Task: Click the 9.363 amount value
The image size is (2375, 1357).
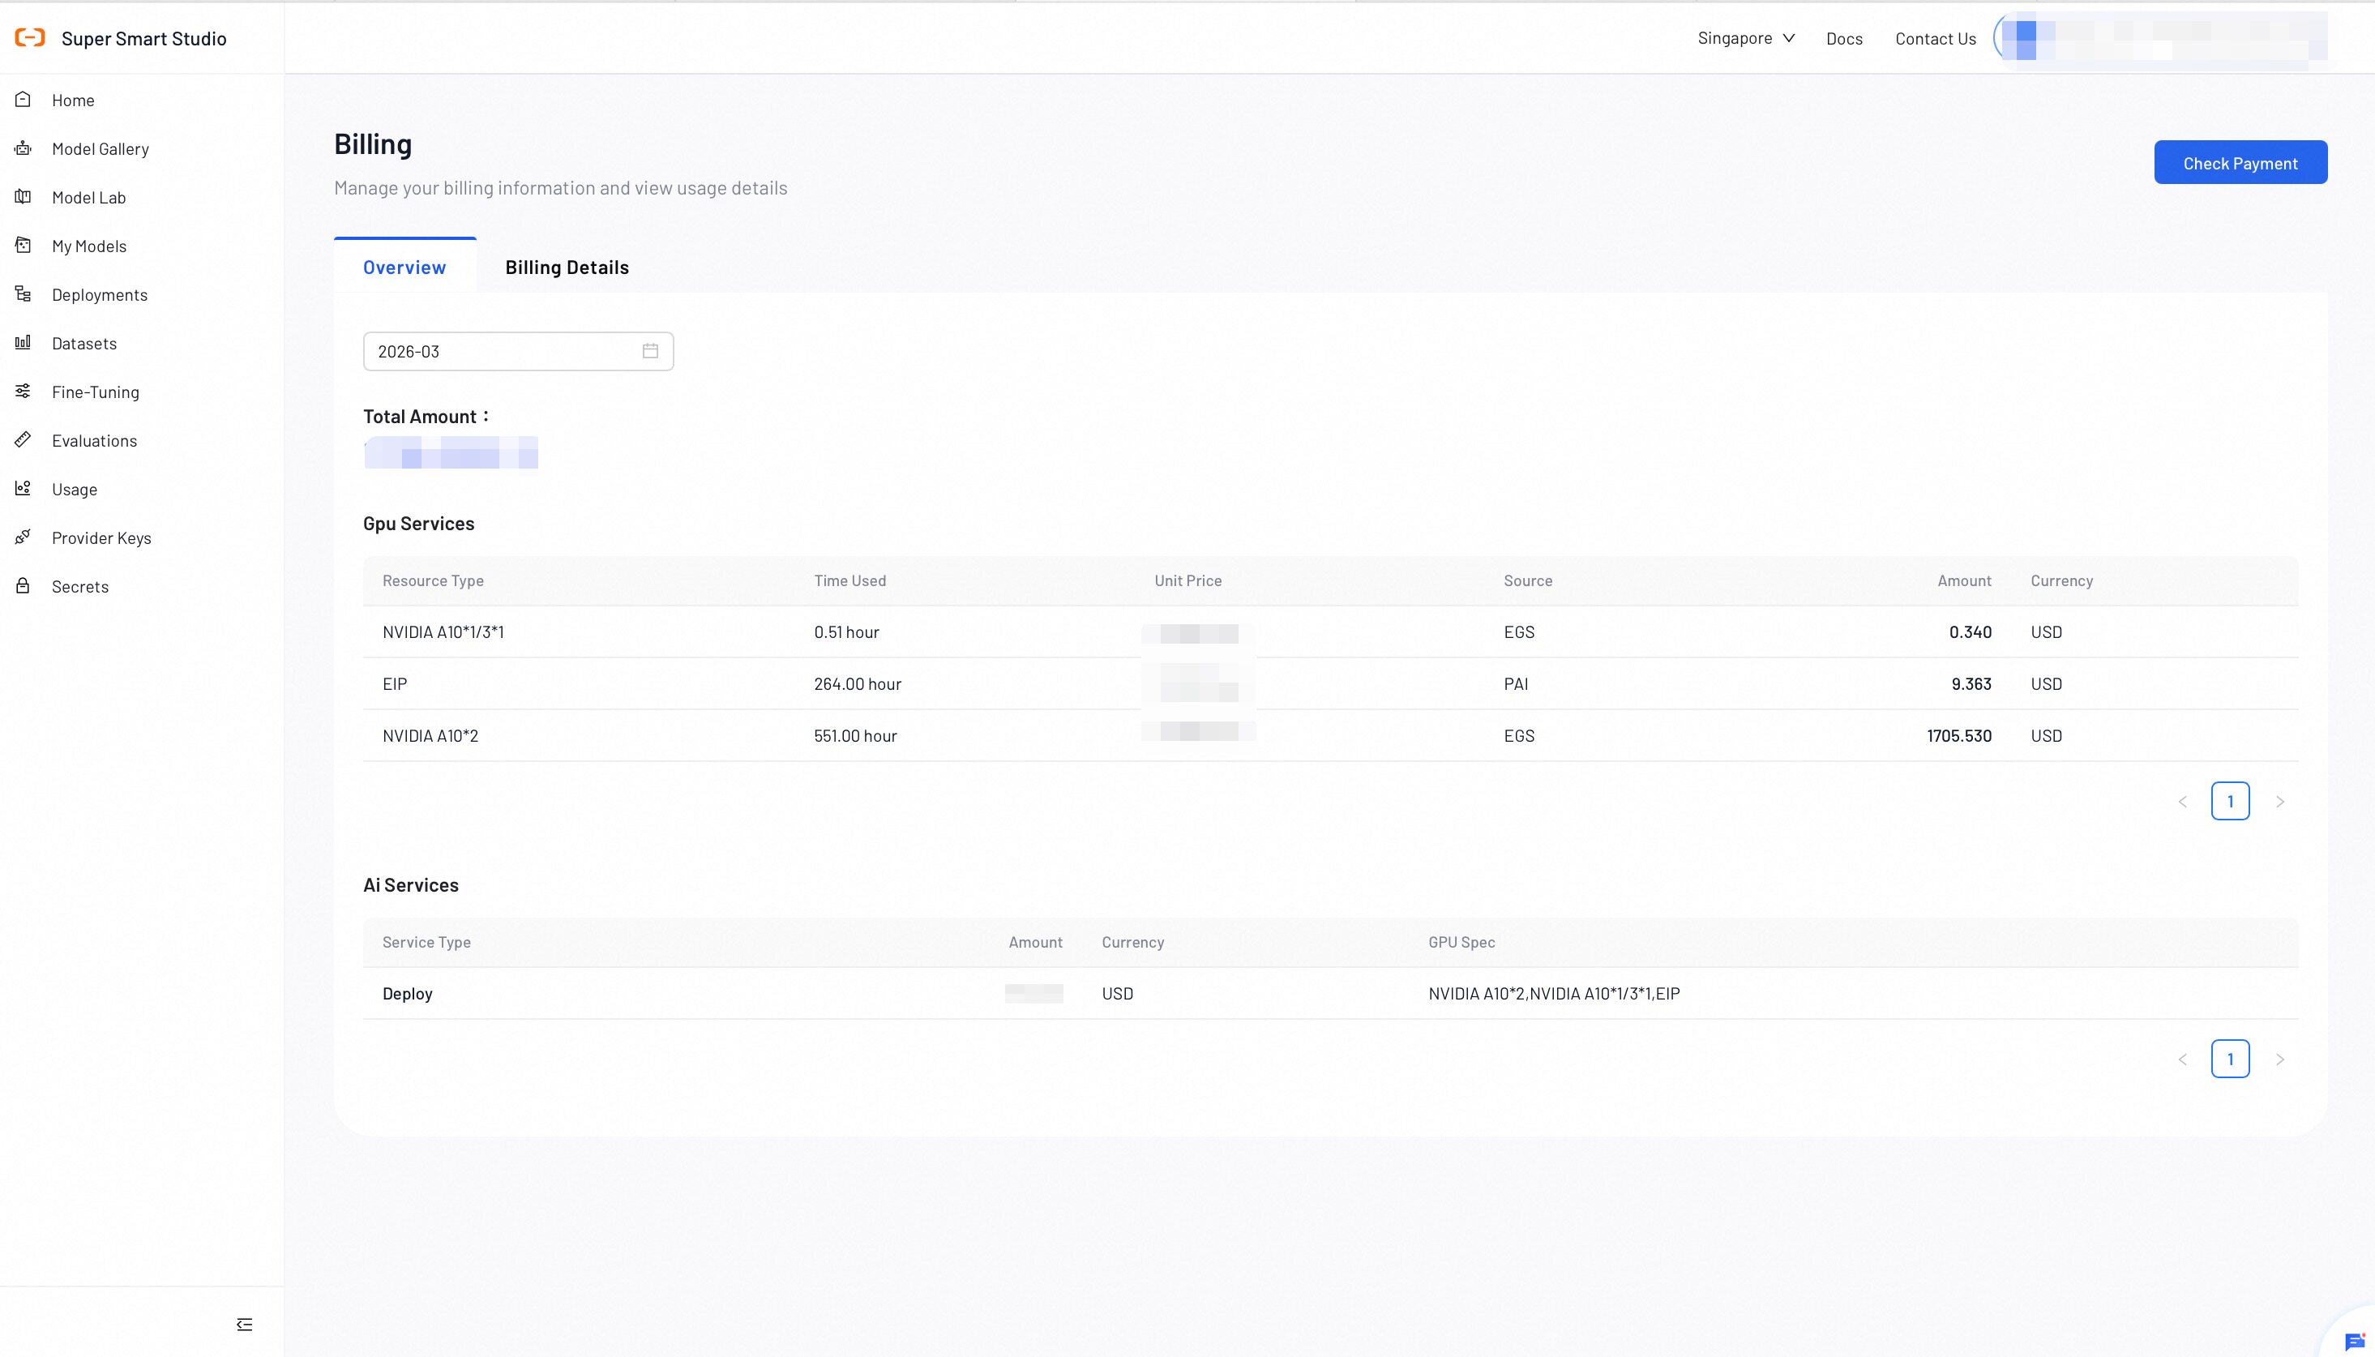Action: point(1971,683)
